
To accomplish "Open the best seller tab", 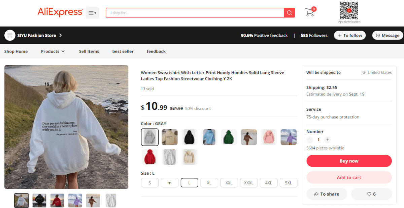I will pos(123,51).
